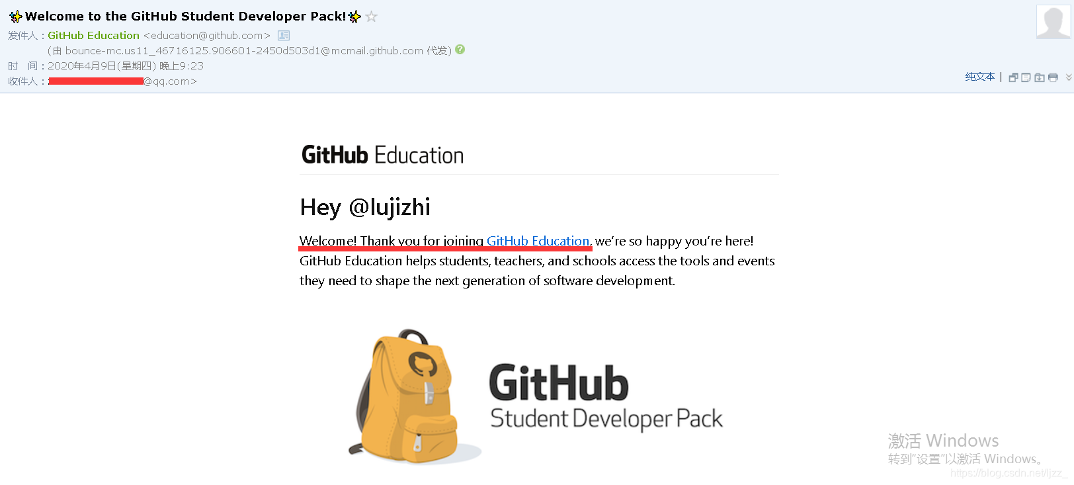1074x485 pixels.
Task: Click the Hey @lujizhi heading
Action: pos(365,208)
